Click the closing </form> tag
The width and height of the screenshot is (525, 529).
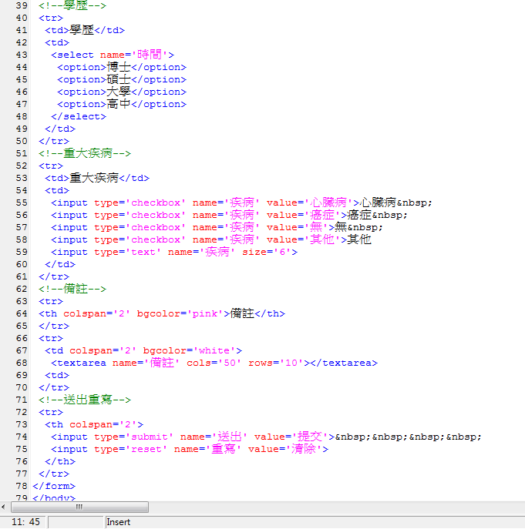click(x=54, y=486)
